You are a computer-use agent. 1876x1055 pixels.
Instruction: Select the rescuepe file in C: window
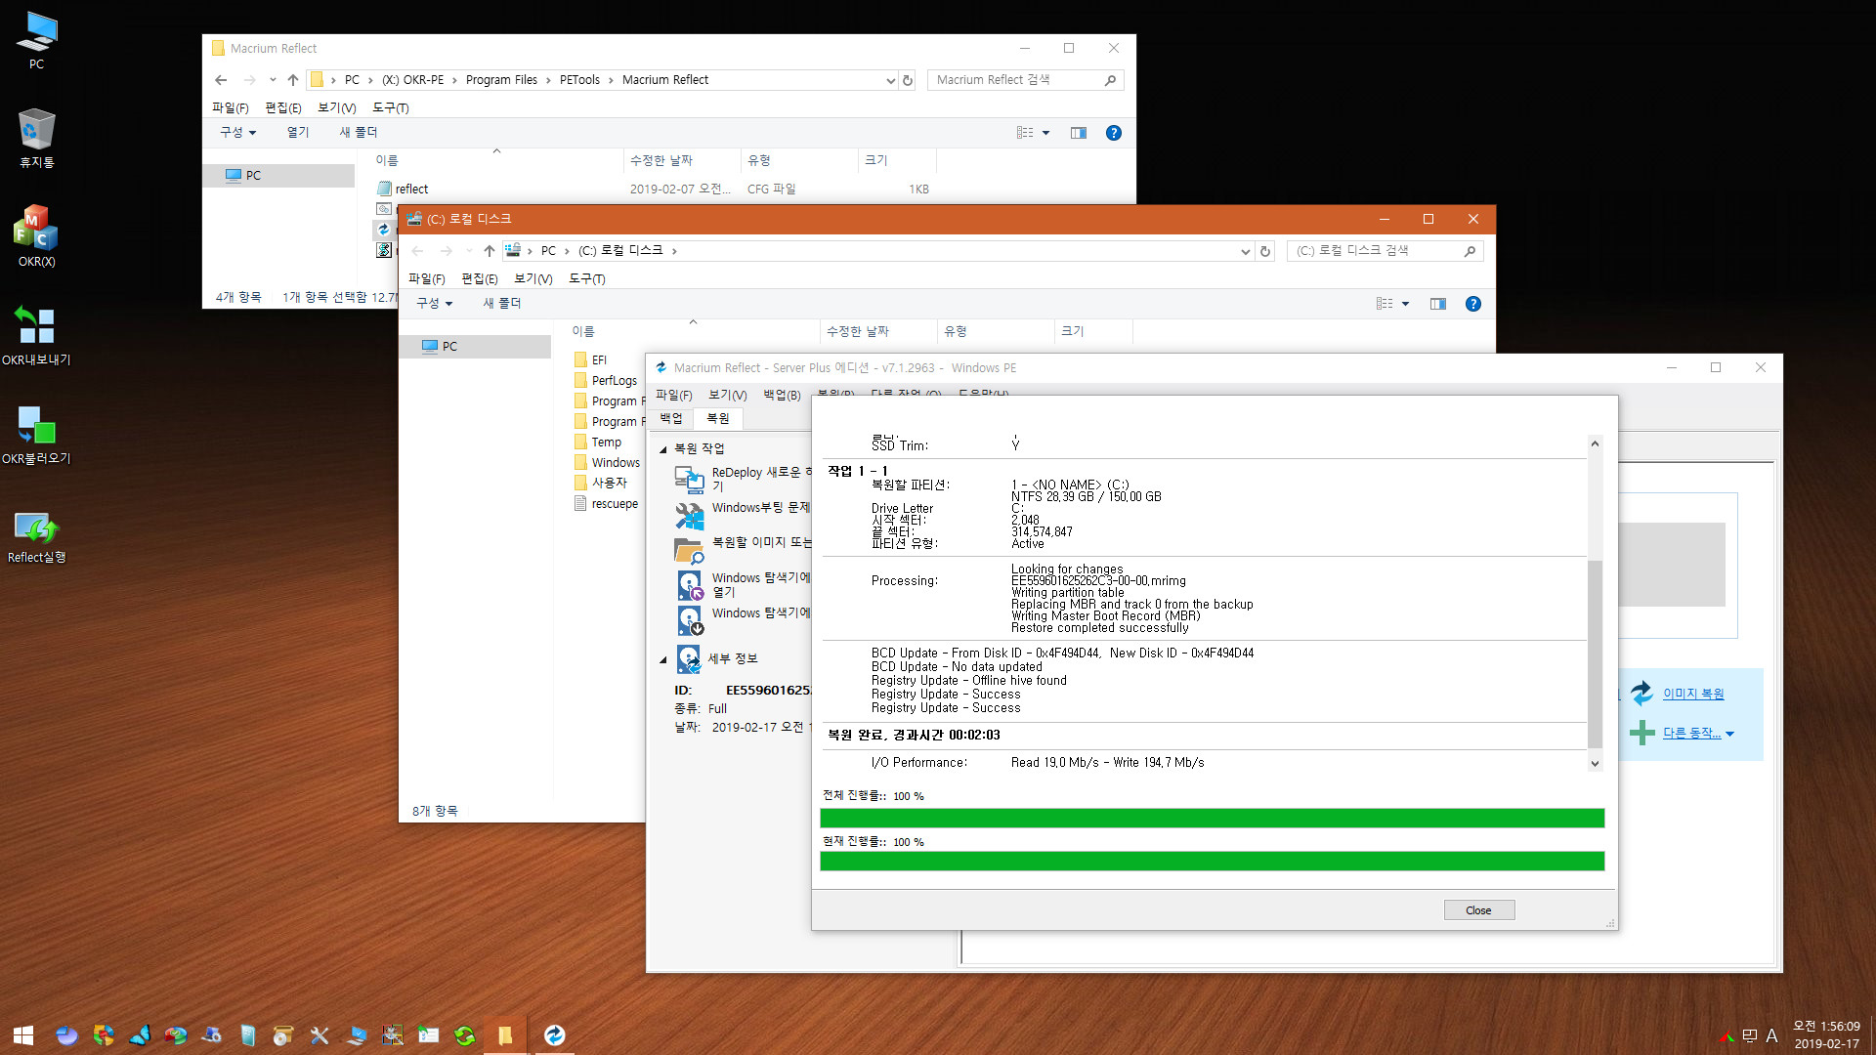[x=606, y=504]
